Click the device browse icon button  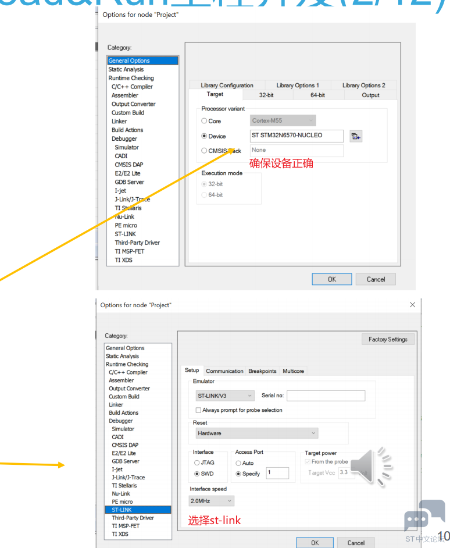[x=355, y=136]
